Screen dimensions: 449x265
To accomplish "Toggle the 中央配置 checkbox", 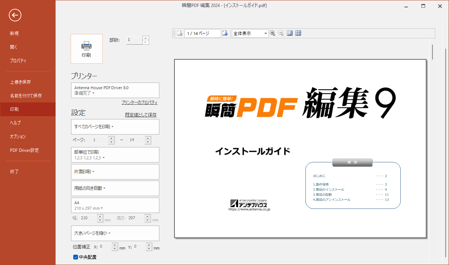I will pos(75,257).
